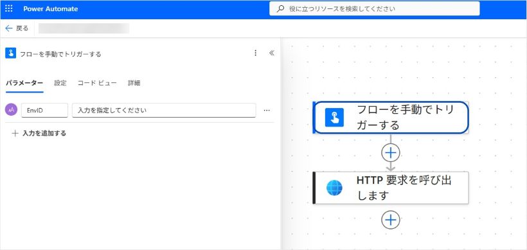The image size is (527, 250).
Task: Click the Power Automate title
Action: 50,9
